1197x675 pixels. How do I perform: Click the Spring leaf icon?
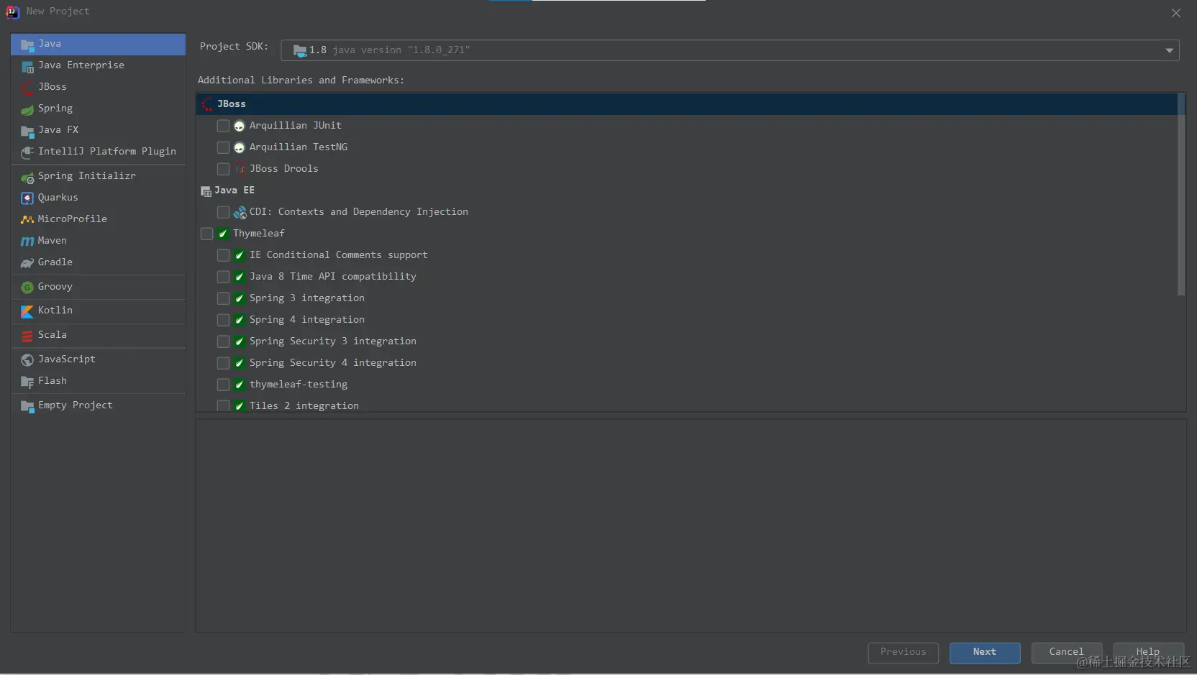[27, 109]
